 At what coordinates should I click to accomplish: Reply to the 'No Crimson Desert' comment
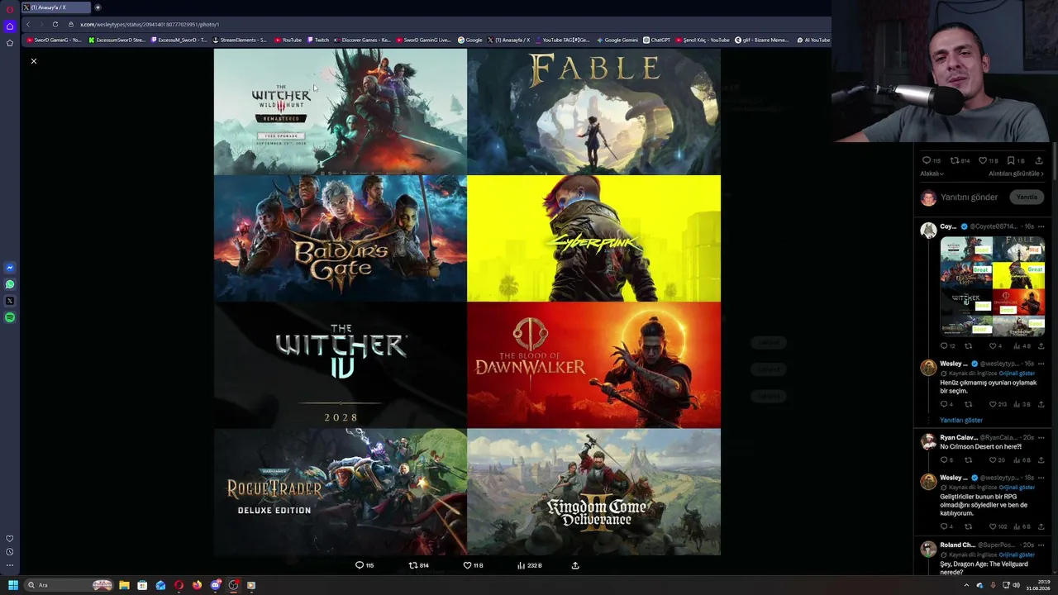coord(944,459)
